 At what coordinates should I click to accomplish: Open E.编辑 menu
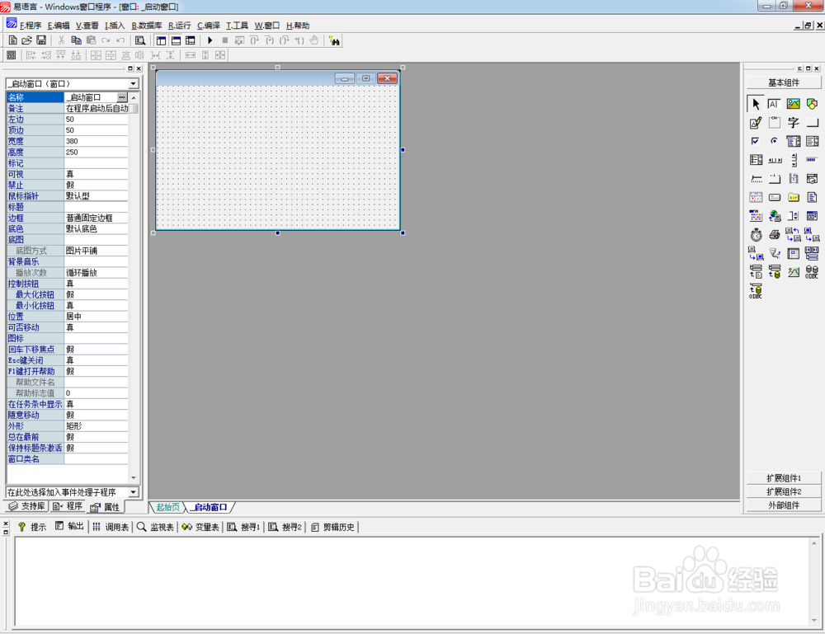click(x=59, y=26)
